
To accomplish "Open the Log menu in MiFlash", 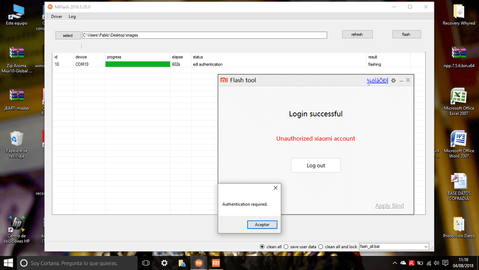I will (72, 17).
